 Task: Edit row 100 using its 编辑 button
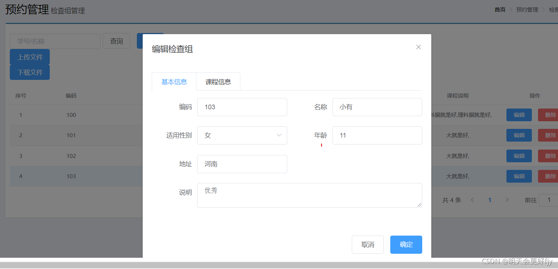coord(519,115)
